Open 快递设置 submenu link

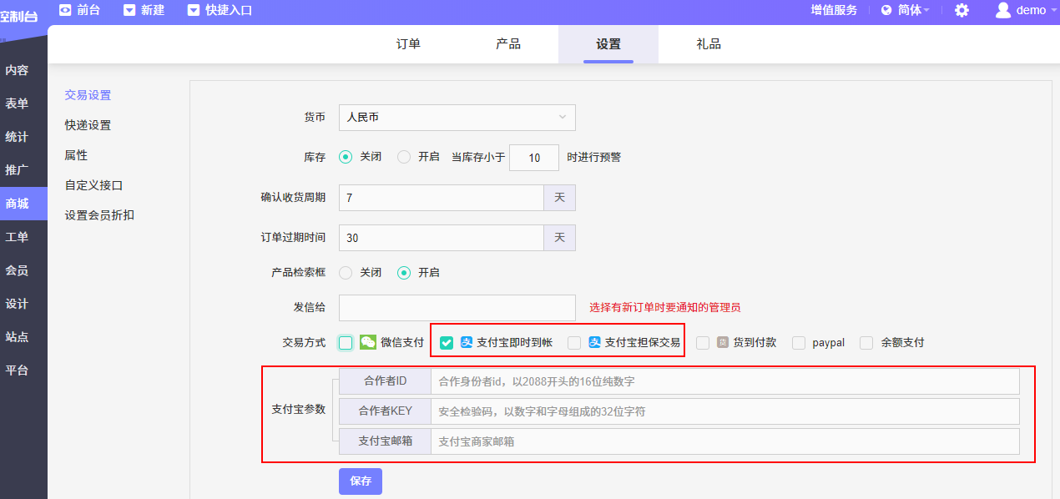pos(88,125)
